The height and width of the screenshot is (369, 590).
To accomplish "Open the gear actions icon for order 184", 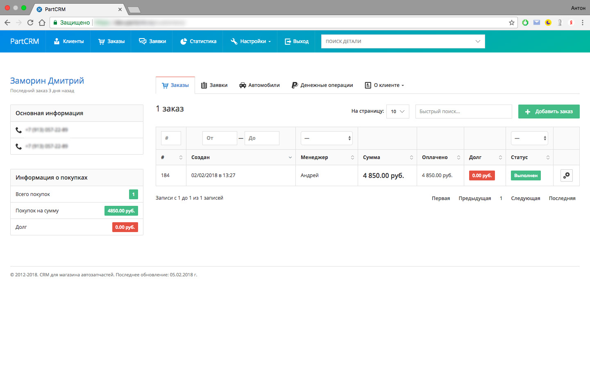I will (x=566, y=175).
